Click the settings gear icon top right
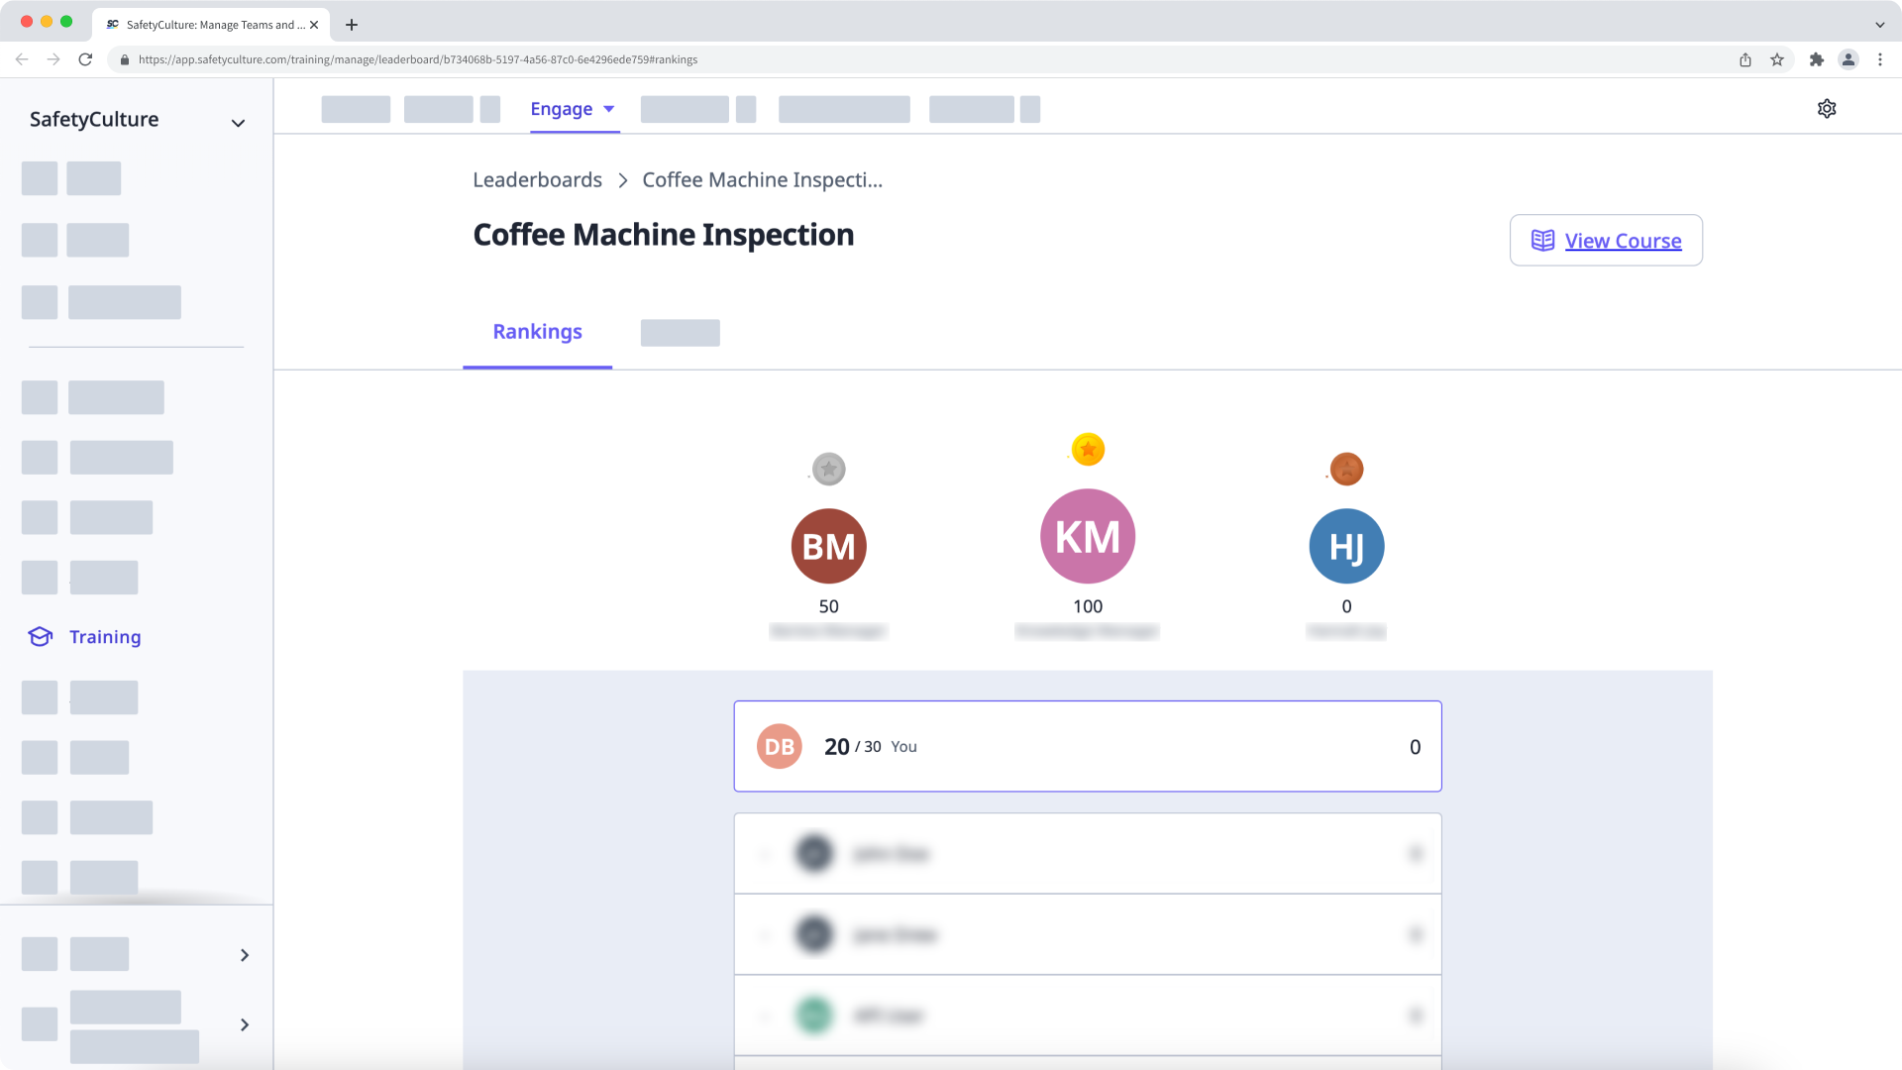 click(1827, 108)
